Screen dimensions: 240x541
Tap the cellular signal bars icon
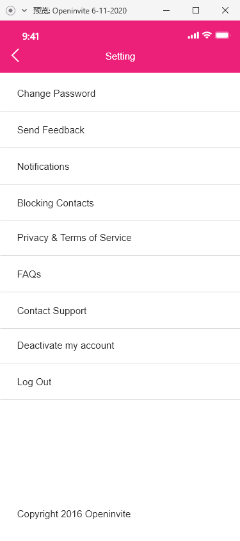[193, 35]
